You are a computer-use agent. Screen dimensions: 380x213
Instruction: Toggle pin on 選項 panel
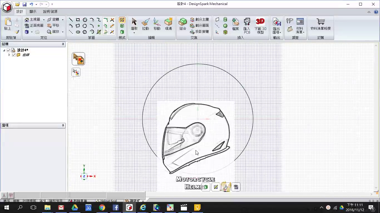point(63,125)
